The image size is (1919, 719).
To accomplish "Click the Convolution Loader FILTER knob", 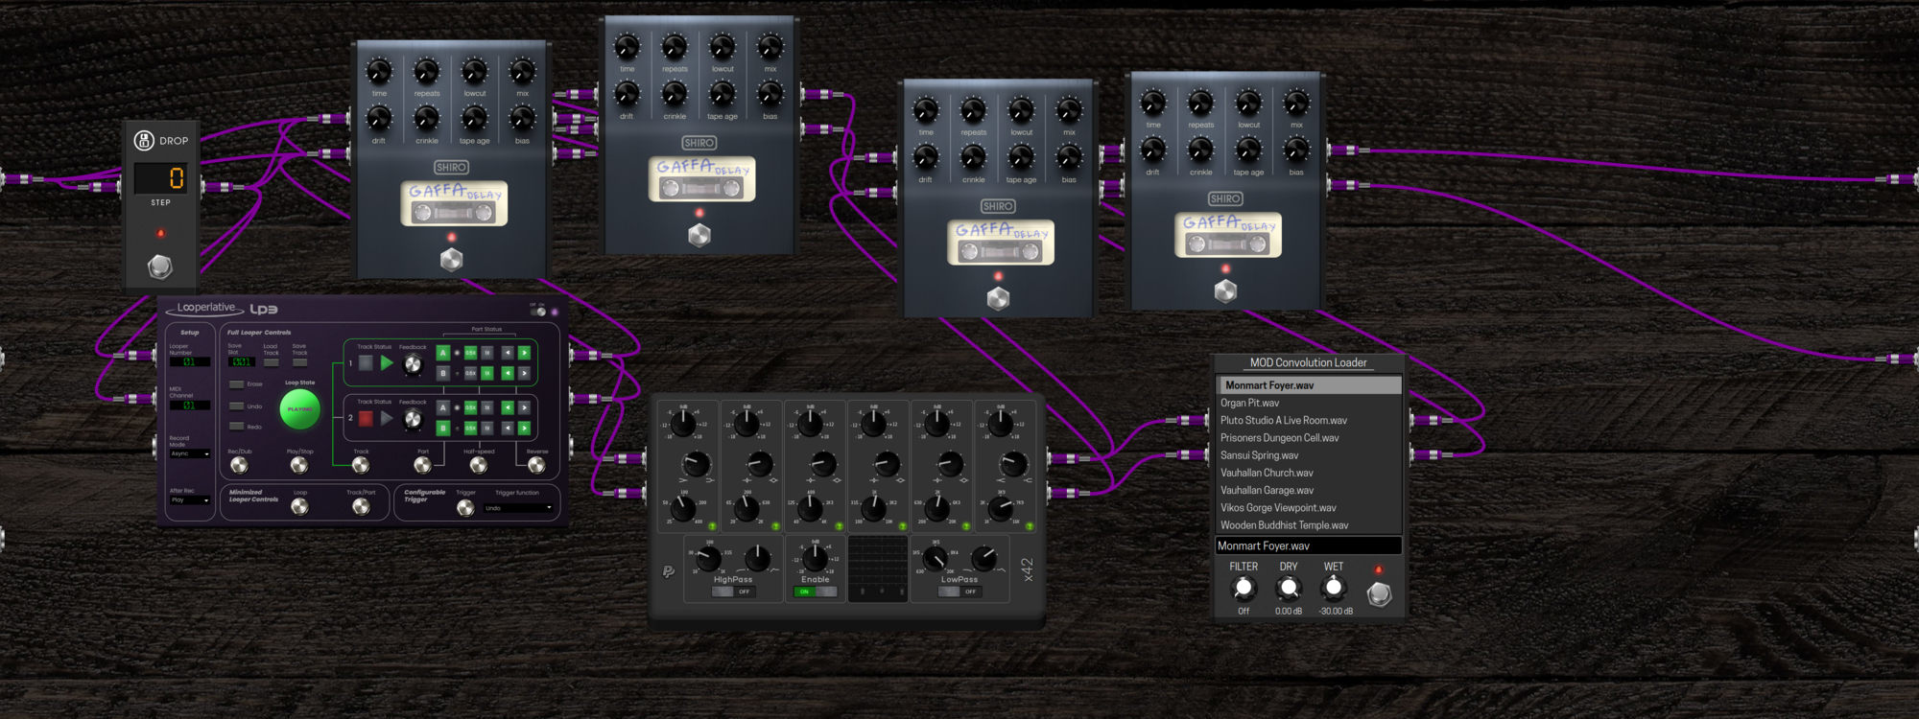I will (1244, 588).
